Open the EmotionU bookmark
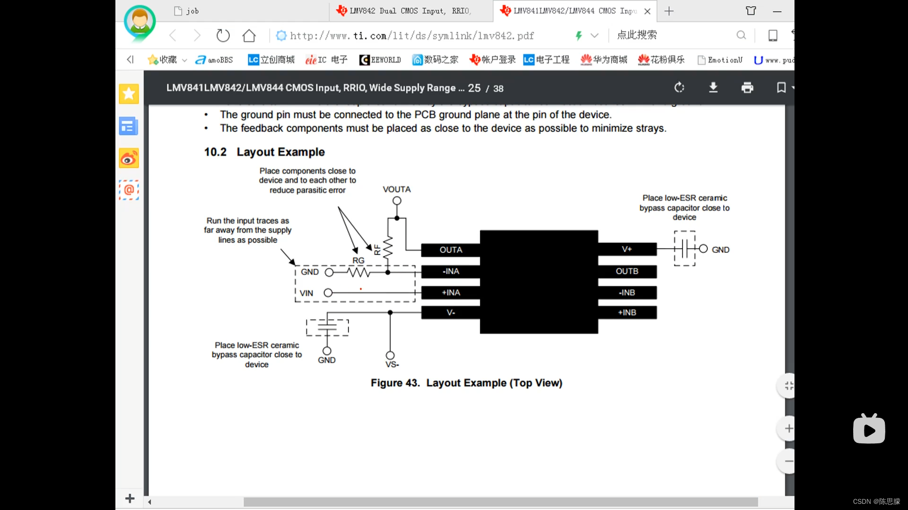Screen dimensions: 908x510 click(x=720, y=60)
